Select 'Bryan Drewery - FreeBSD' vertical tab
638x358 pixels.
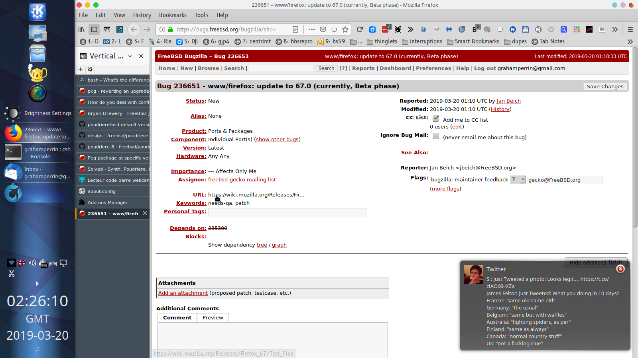(113, 113)
